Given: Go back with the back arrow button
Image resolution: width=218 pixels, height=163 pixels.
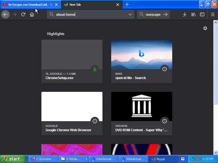Looking at the screenshot, I should (x=5, y=14).
